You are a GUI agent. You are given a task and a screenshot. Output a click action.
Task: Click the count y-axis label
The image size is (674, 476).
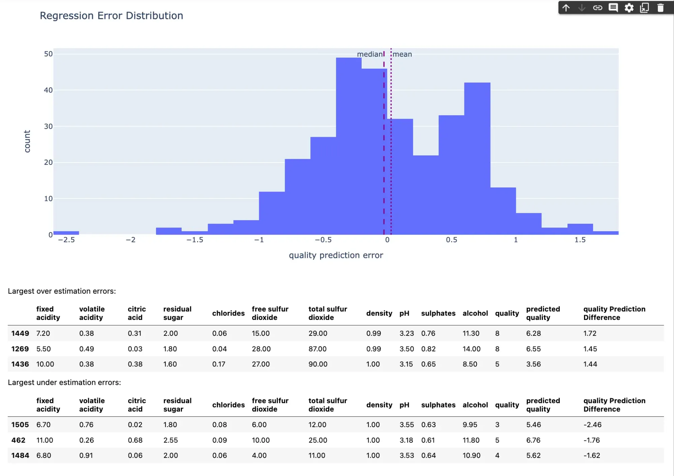pos(27,141)
